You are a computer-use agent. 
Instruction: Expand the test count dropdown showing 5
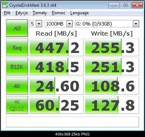[x=39, y=24]
